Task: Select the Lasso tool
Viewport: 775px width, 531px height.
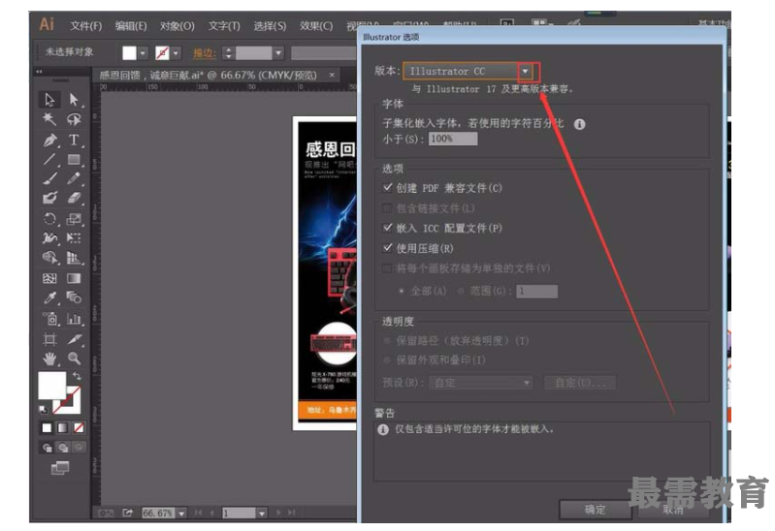Action: 74,119
